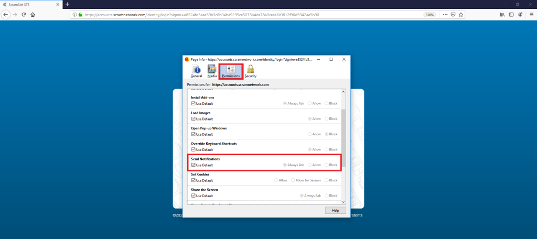This screenshot has width=537, height=239.
Task: Bookmark this page with the star icon
Action: [x=462, y=15]
